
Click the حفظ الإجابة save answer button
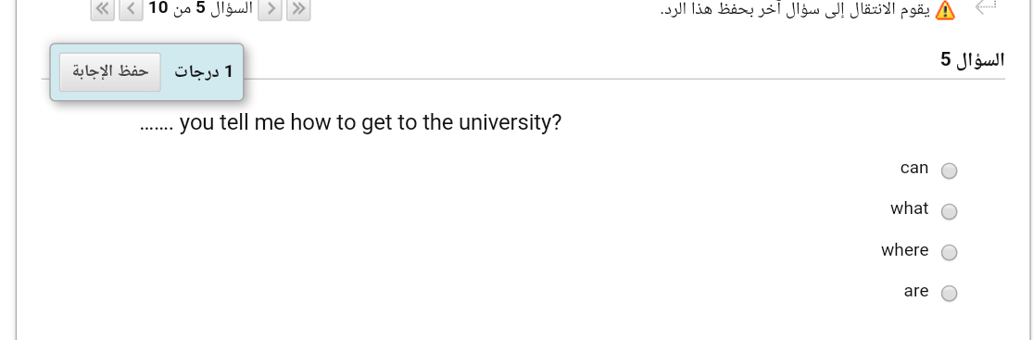[x=110, y=72]
